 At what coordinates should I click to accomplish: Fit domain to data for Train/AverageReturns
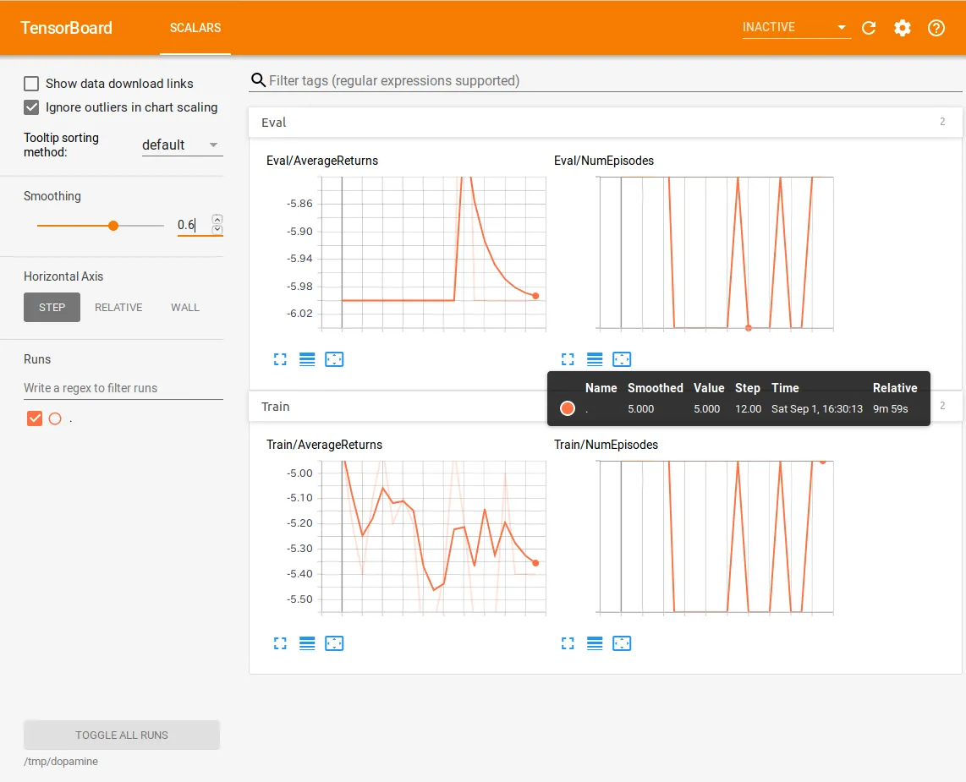tap(334, 643)
